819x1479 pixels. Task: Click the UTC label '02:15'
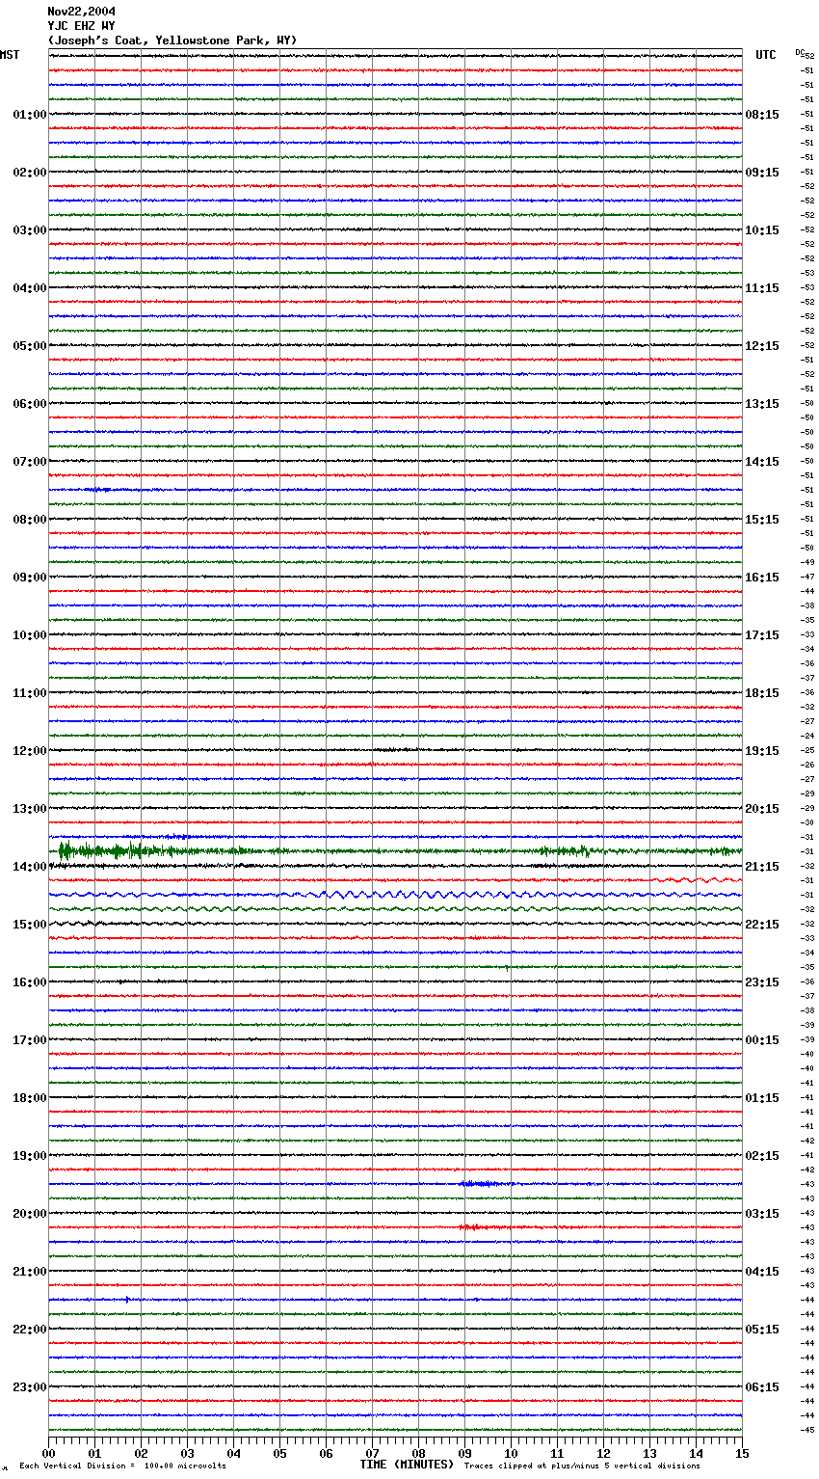(762, 1156)
